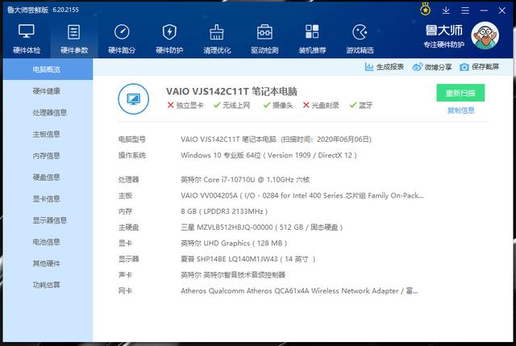The width and height of the screenshot is (516, 346).
Task: Click the 英特尔智音技术 sound card value
Action: tap(233, 275)
